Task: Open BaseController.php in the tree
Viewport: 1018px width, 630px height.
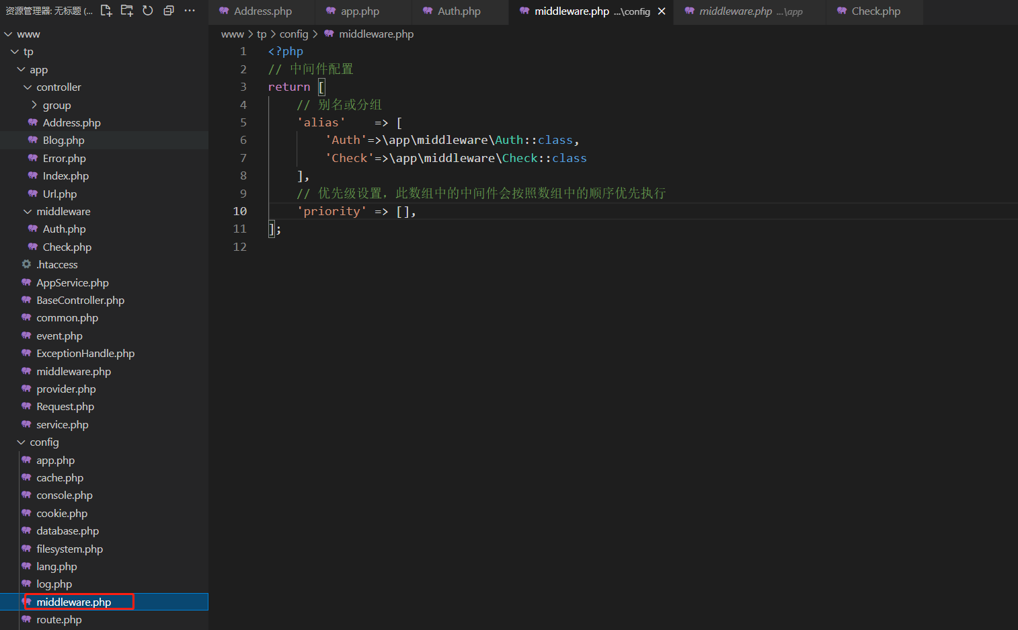Action: click(x=104, y=301)
